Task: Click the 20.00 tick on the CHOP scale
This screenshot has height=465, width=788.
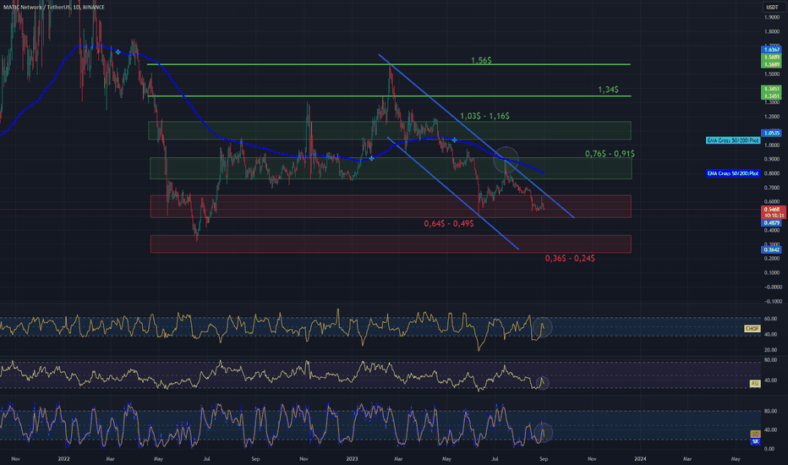Action: [770, 350]
